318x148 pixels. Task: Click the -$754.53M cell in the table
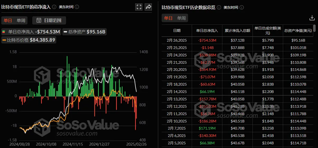pos(207,40)
